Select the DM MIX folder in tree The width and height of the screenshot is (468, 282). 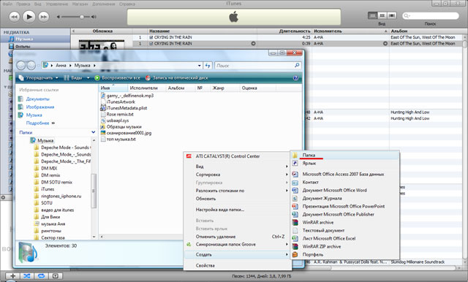(49, 168)
